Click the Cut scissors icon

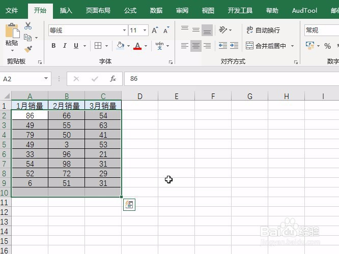[28, 26]
